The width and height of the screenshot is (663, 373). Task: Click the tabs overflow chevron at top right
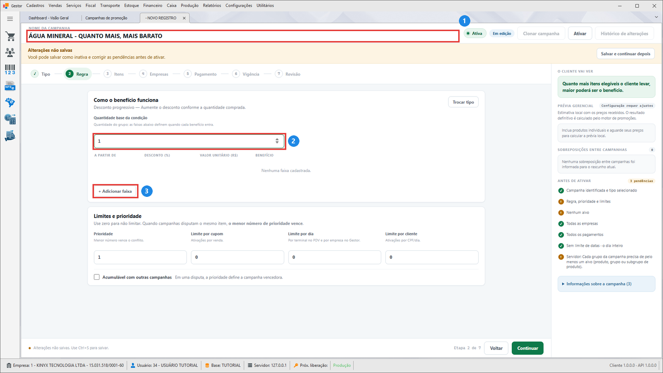(656, 17)
